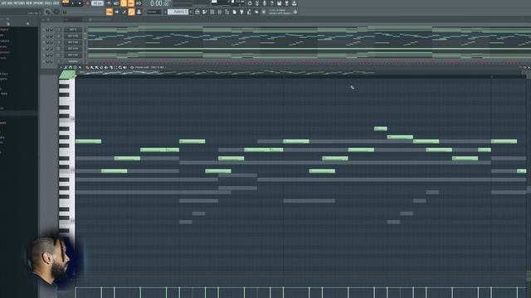This screenshot has height=298, width=531.
Task: Click the highest green note in piano roll
Action: click(x=380, y=128)
